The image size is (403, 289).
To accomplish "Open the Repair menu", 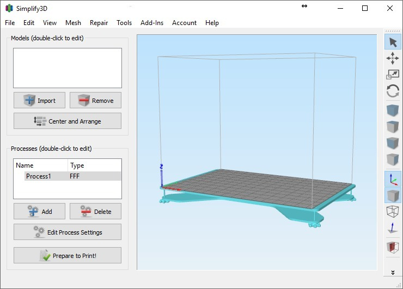I will pos(99,23).
